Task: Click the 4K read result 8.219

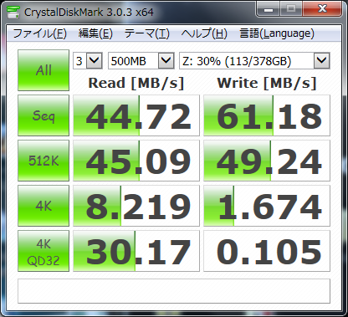Action: pyautogui.click(x=136, y=206)
